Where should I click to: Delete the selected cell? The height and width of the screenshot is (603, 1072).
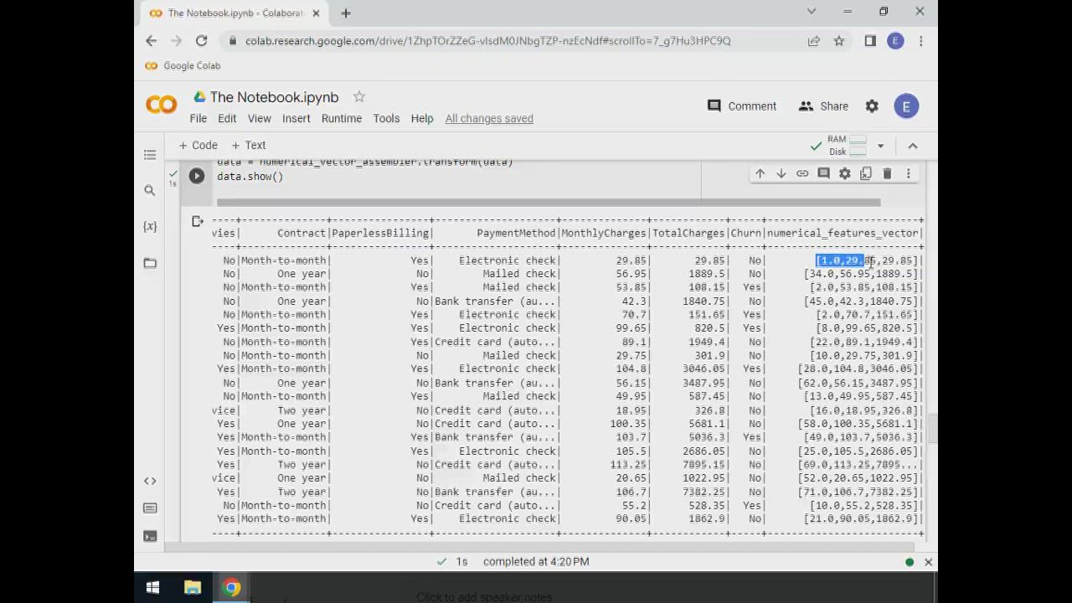click(x=887, y=173)
